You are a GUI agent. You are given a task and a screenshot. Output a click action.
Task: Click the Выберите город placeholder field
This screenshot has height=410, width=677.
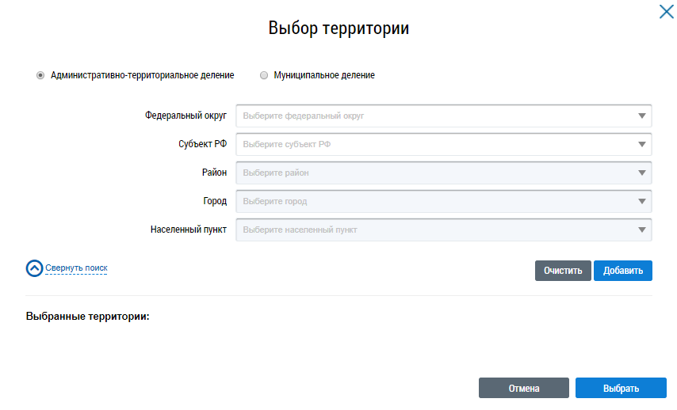pyautogui.click(x=428, y=202)
